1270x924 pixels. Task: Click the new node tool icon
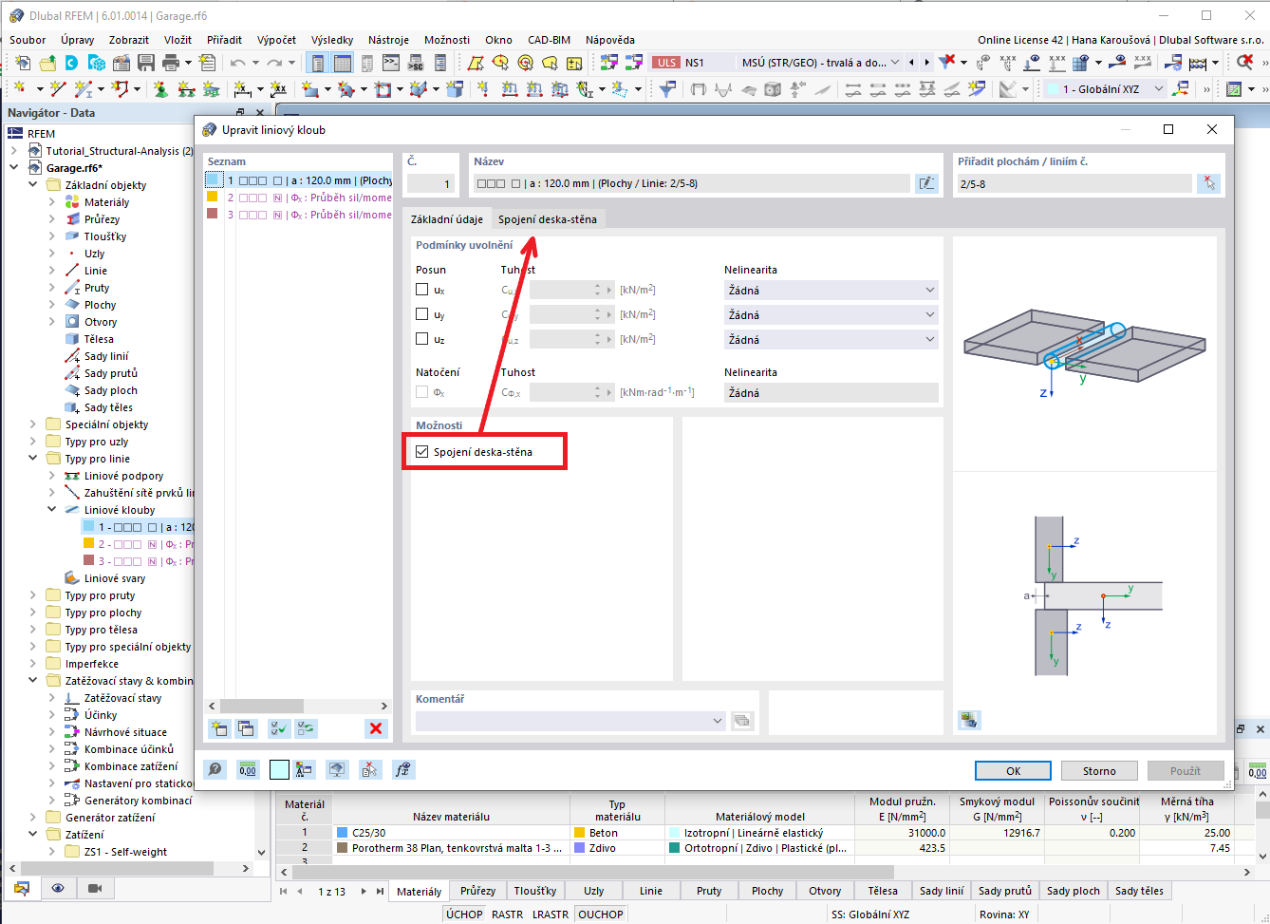click(x=17, y=88)
